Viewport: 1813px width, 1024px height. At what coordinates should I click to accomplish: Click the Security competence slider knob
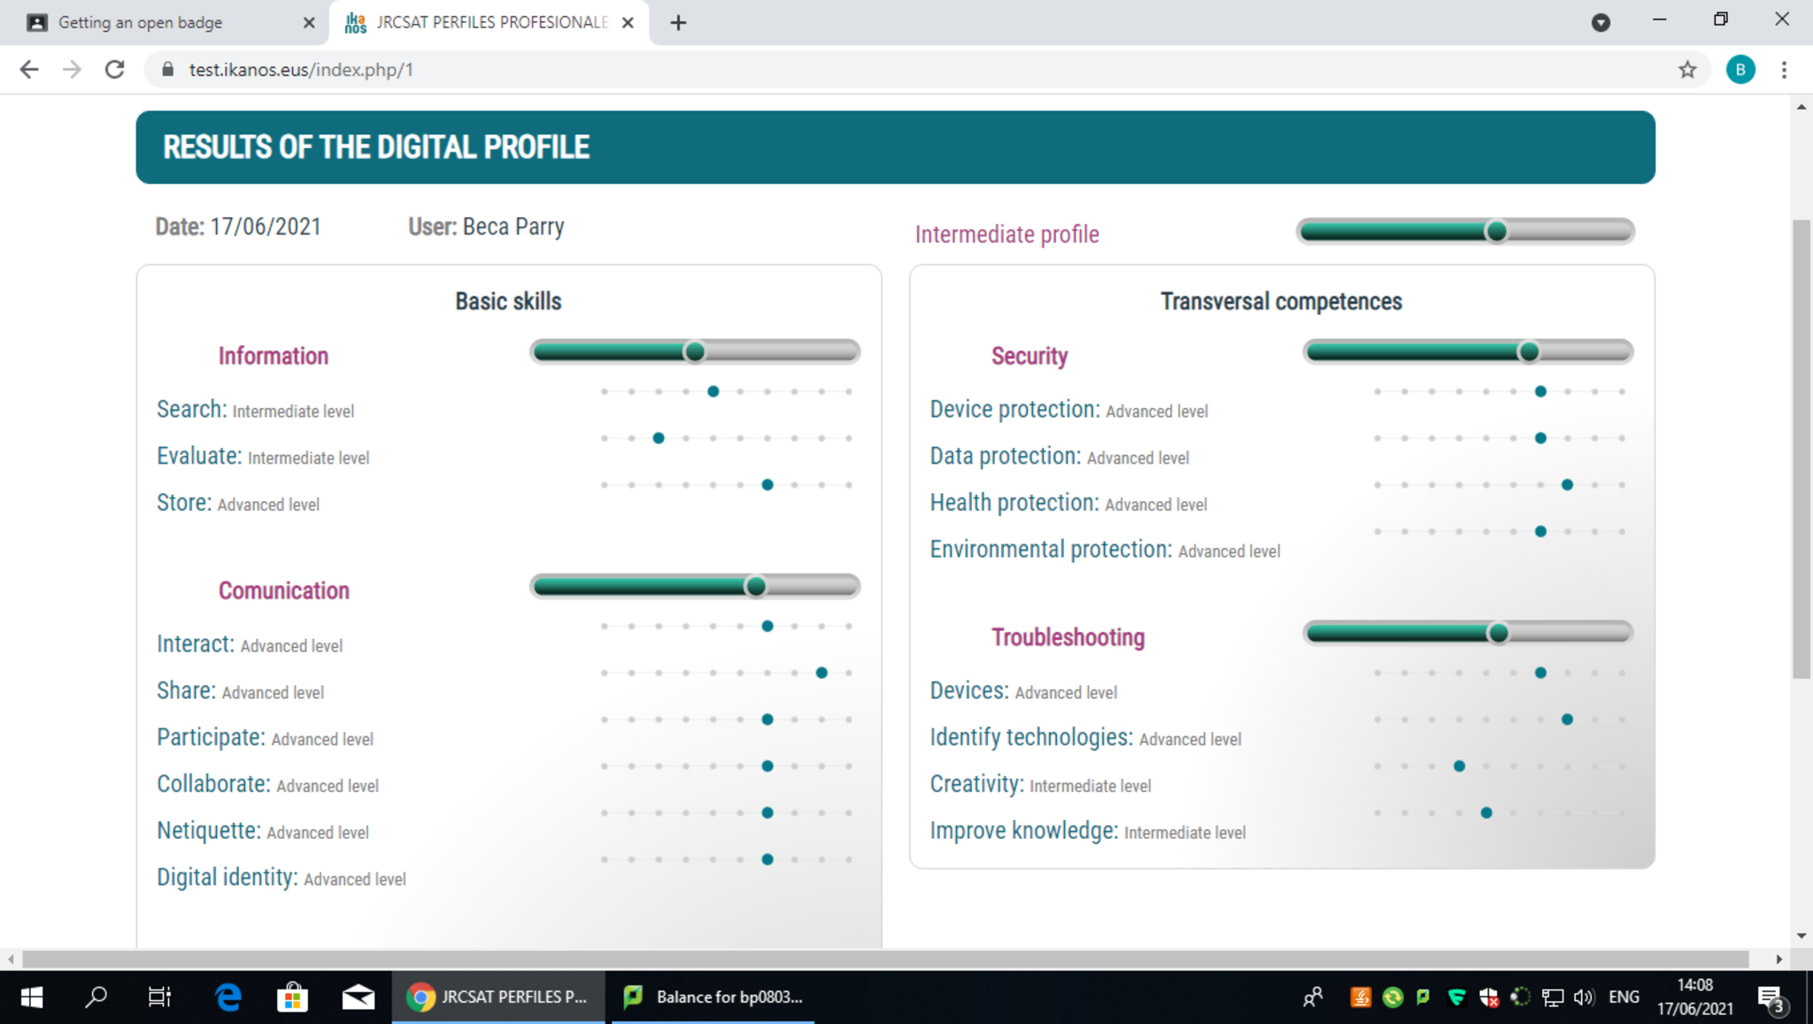(1529, 352)
